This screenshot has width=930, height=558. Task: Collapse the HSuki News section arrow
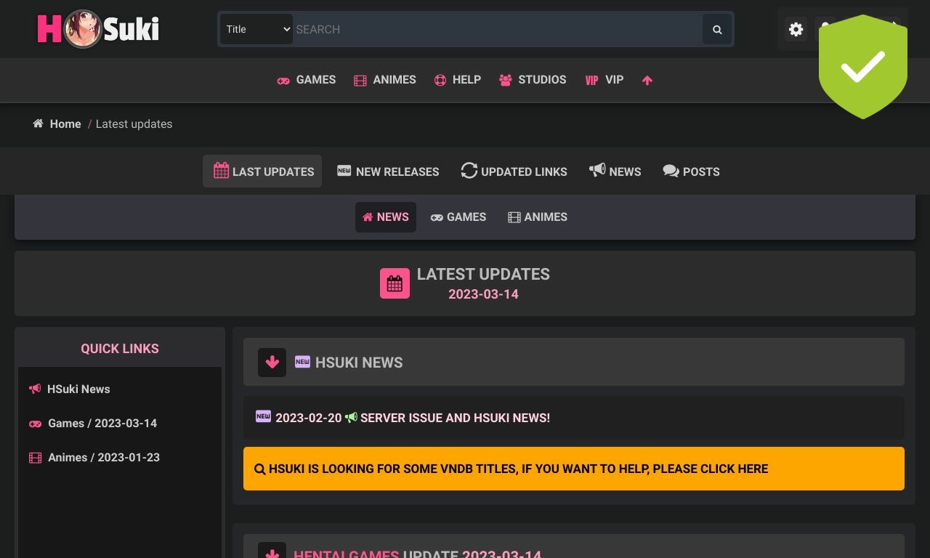[x=272, y=362]
